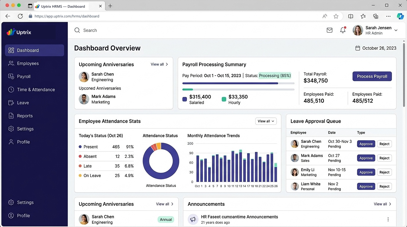Open the browser favorites list

pos(363,16)
